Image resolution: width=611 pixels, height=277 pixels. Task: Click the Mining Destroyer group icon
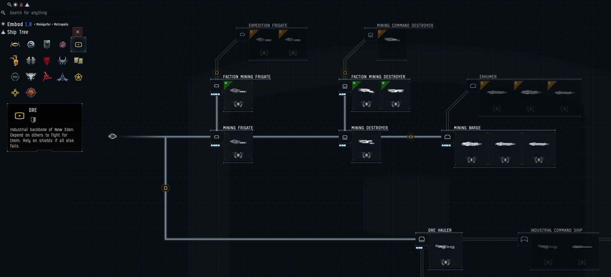point(345,137)
